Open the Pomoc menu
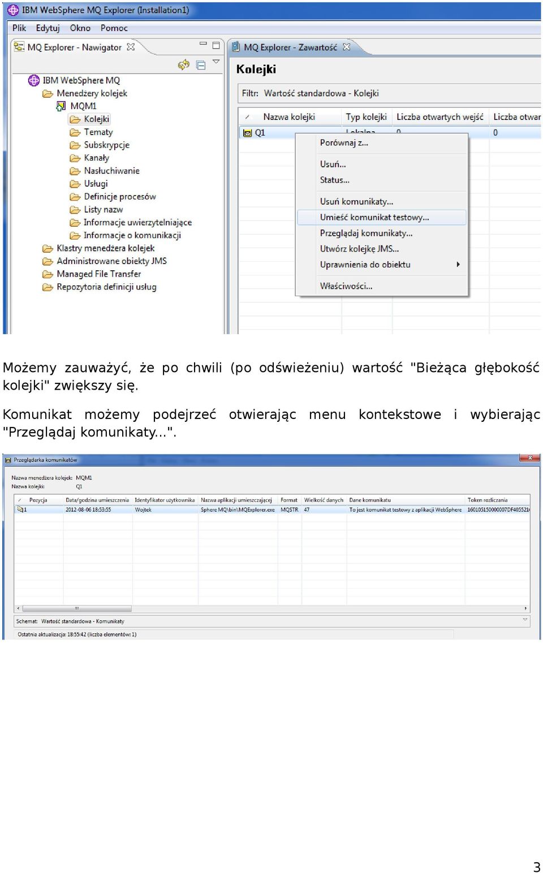 [114, 28]
